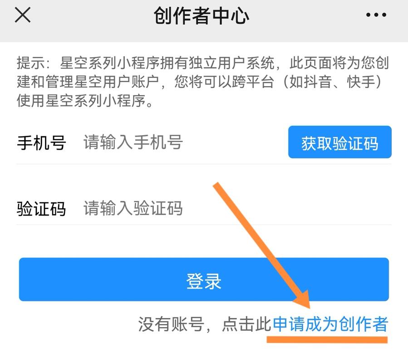The height and width of the screenshot is (363, 408).
Task: Tap the 获取验证码 button
Action: pyautogui.click(x=340, y=142)
